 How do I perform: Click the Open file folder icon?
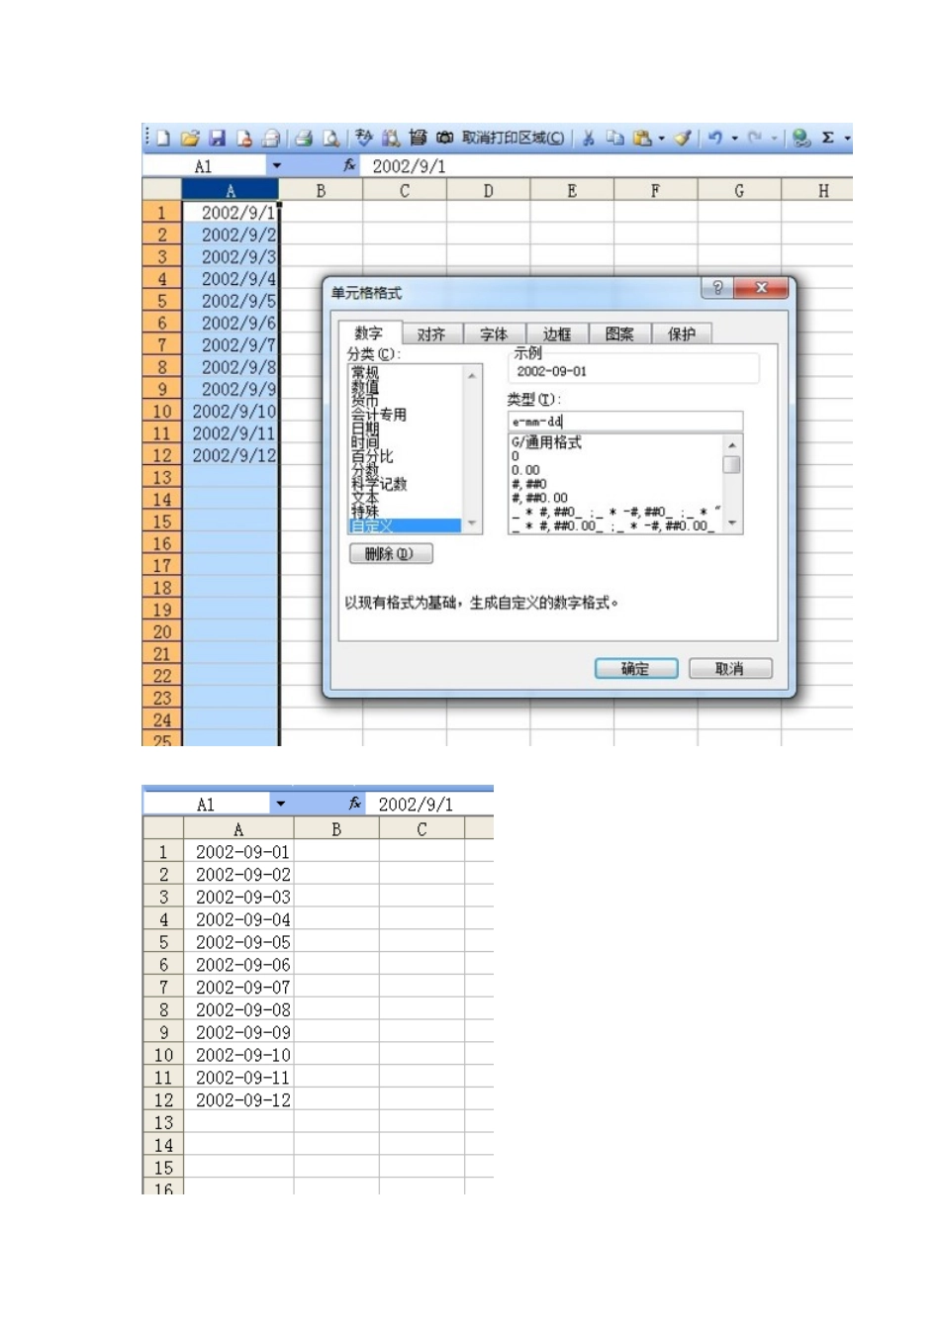coord(190,139)
